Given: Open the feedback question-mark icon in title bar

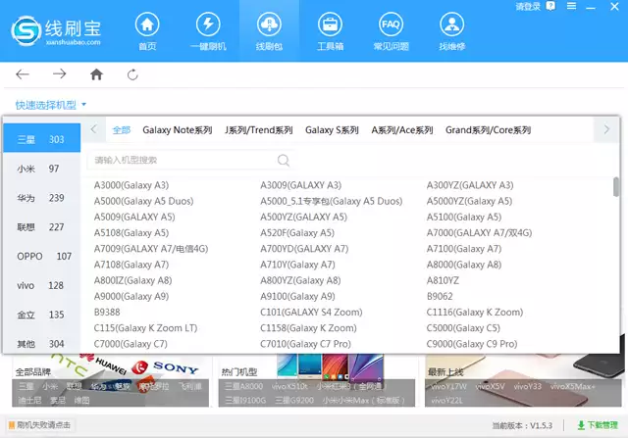Looking at the screenshot, I should tap(551, 6).
